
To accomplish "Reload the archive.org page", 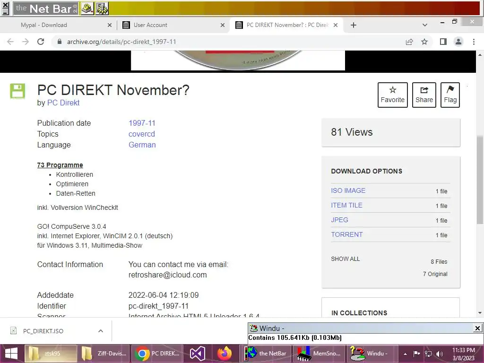I will tap(41, 42).
